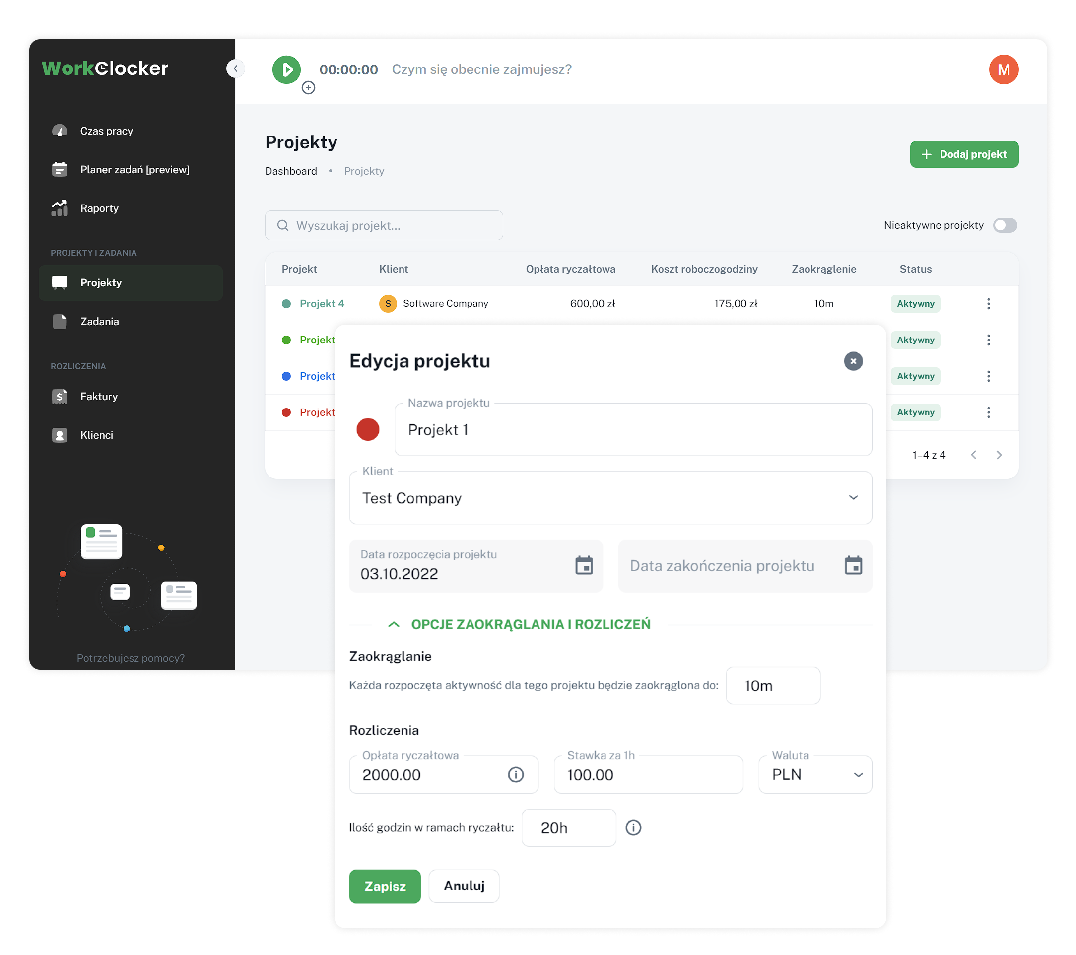Go to Faktury in the sidebar
Viewport: 1076px width, 955px height.
click(98, 397)
